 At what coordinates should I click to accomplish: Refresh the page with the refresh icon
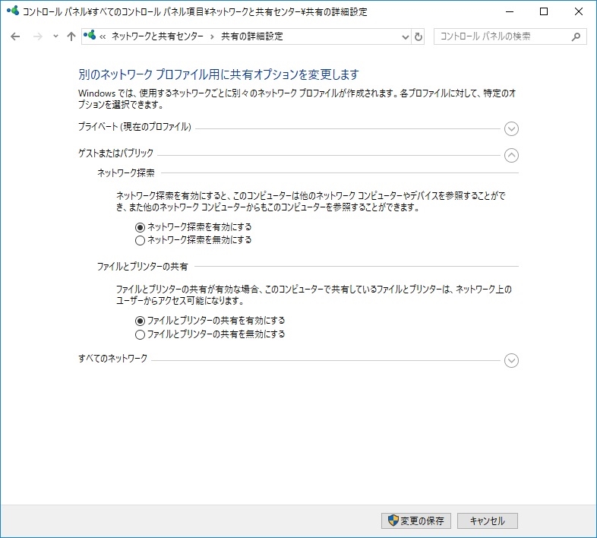pos(419,37)
